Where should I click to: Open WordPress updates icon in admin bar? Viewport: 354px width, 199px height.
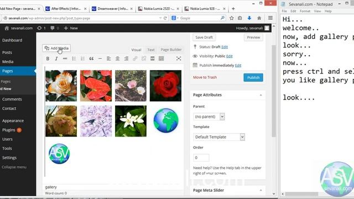[x=41, y=28]
